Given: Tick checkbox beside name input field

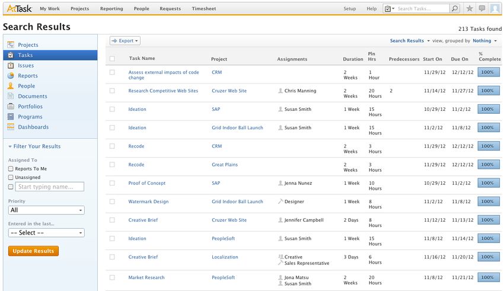Looking at the screenshot, I should pos(11,187).
